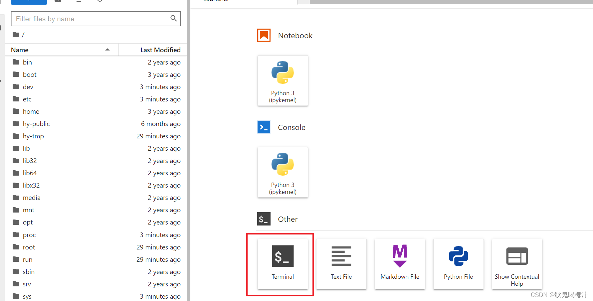Click the folder icon next to home
This screenshot has height=301, width=593.
[x=16, y=111]
